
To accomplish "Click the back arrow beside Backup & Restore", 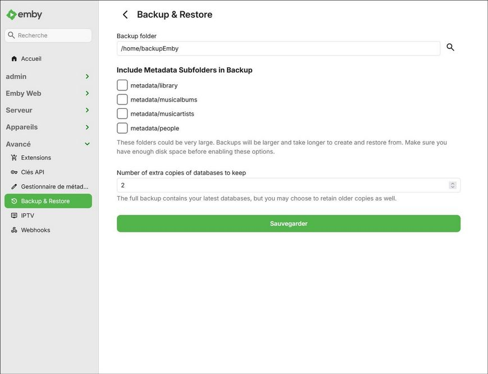I will point(125,15).
